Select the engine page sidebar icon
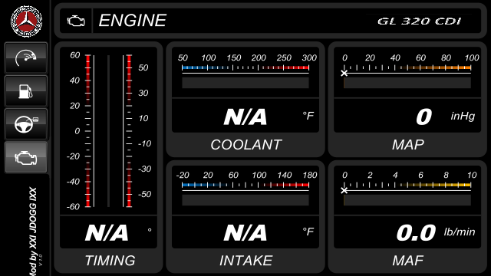 point(26,157)
